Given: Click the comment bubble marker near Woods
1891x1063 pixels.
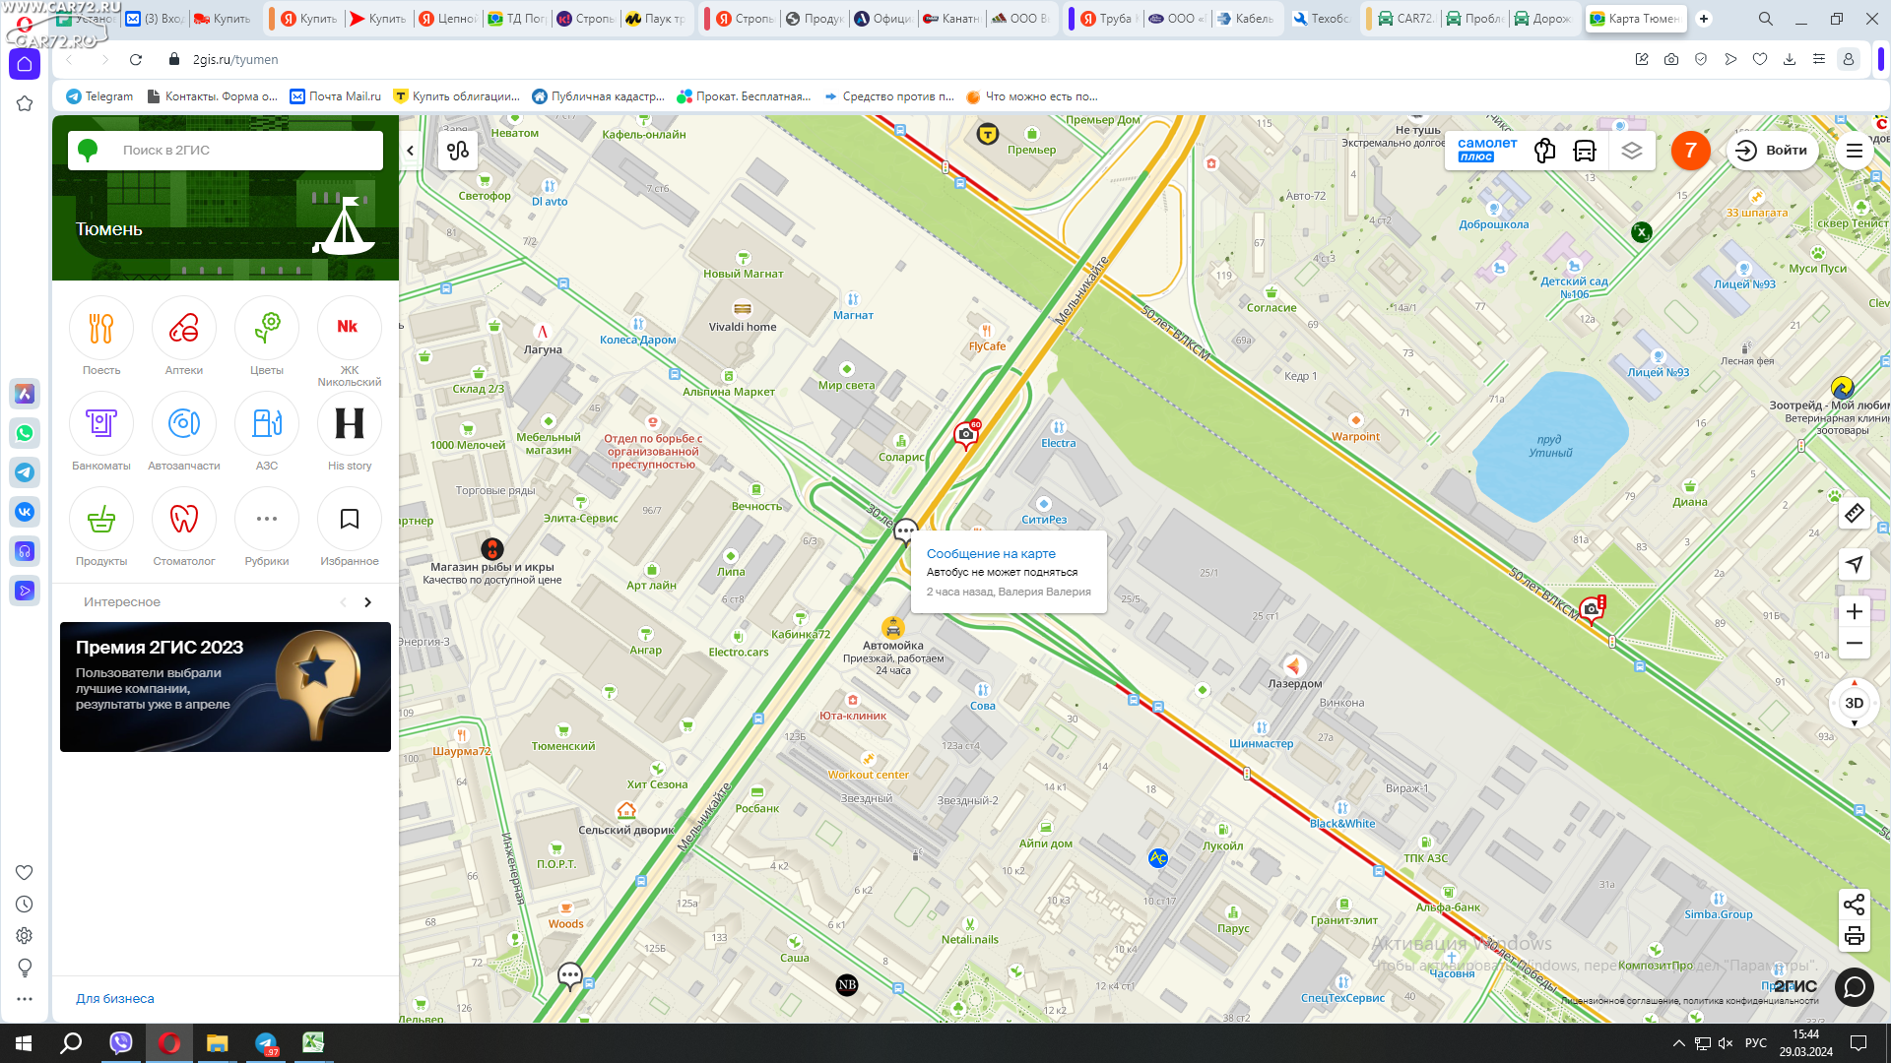Looking at the screenshot, I should click(570, 975).
